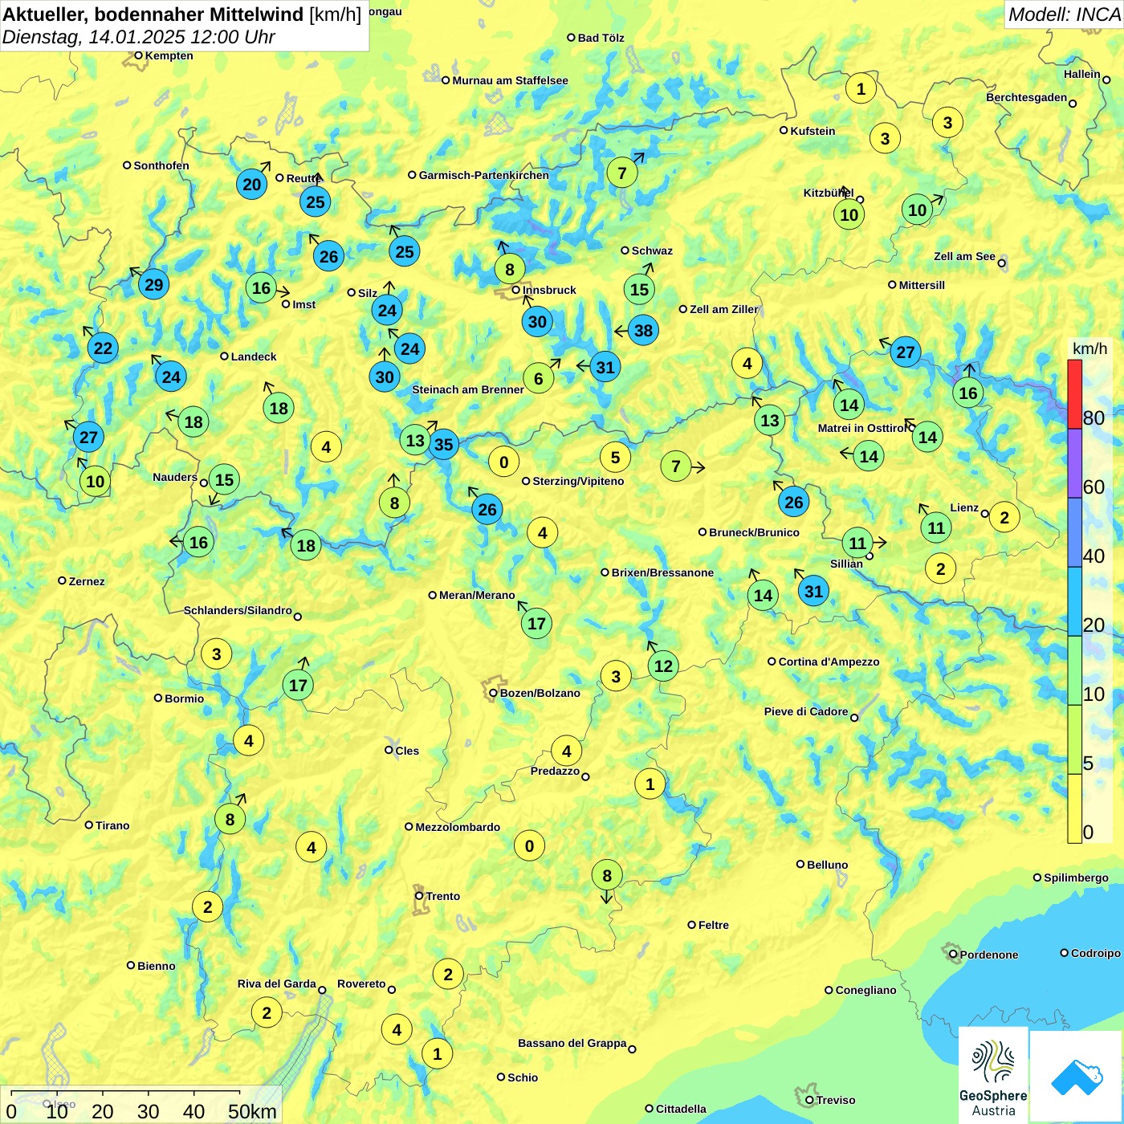Screen dimensions: 1124x1124
Task: Click the 'Aktueller, bodennaher Mittelwind' title
Action: tap(153, 14)
